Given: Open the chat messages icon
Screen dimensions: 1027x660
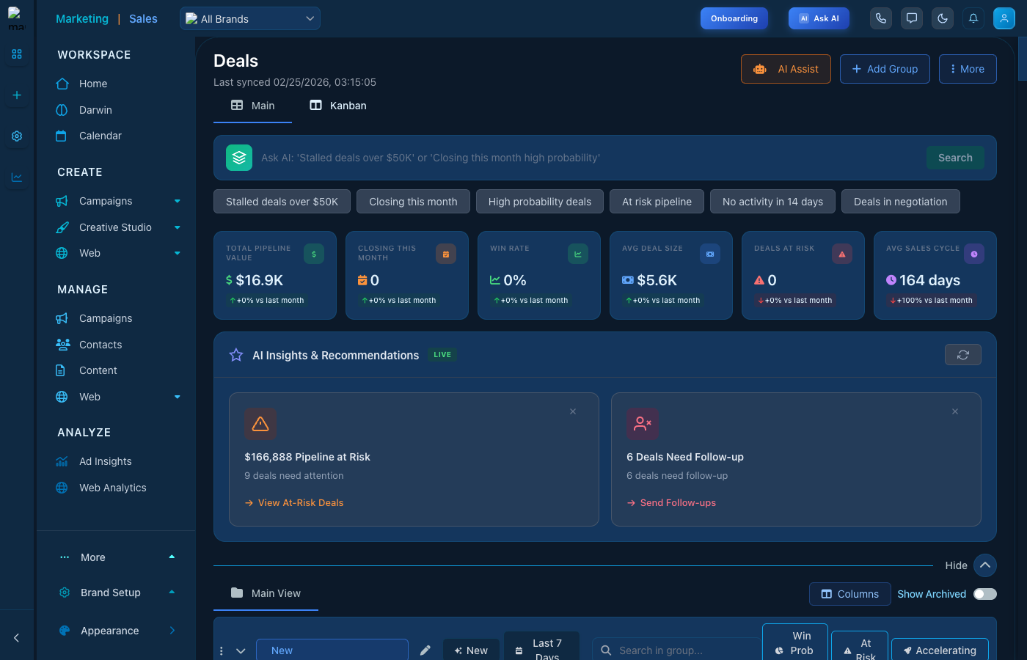Looking at the screenshot, I should click(912, 18).
